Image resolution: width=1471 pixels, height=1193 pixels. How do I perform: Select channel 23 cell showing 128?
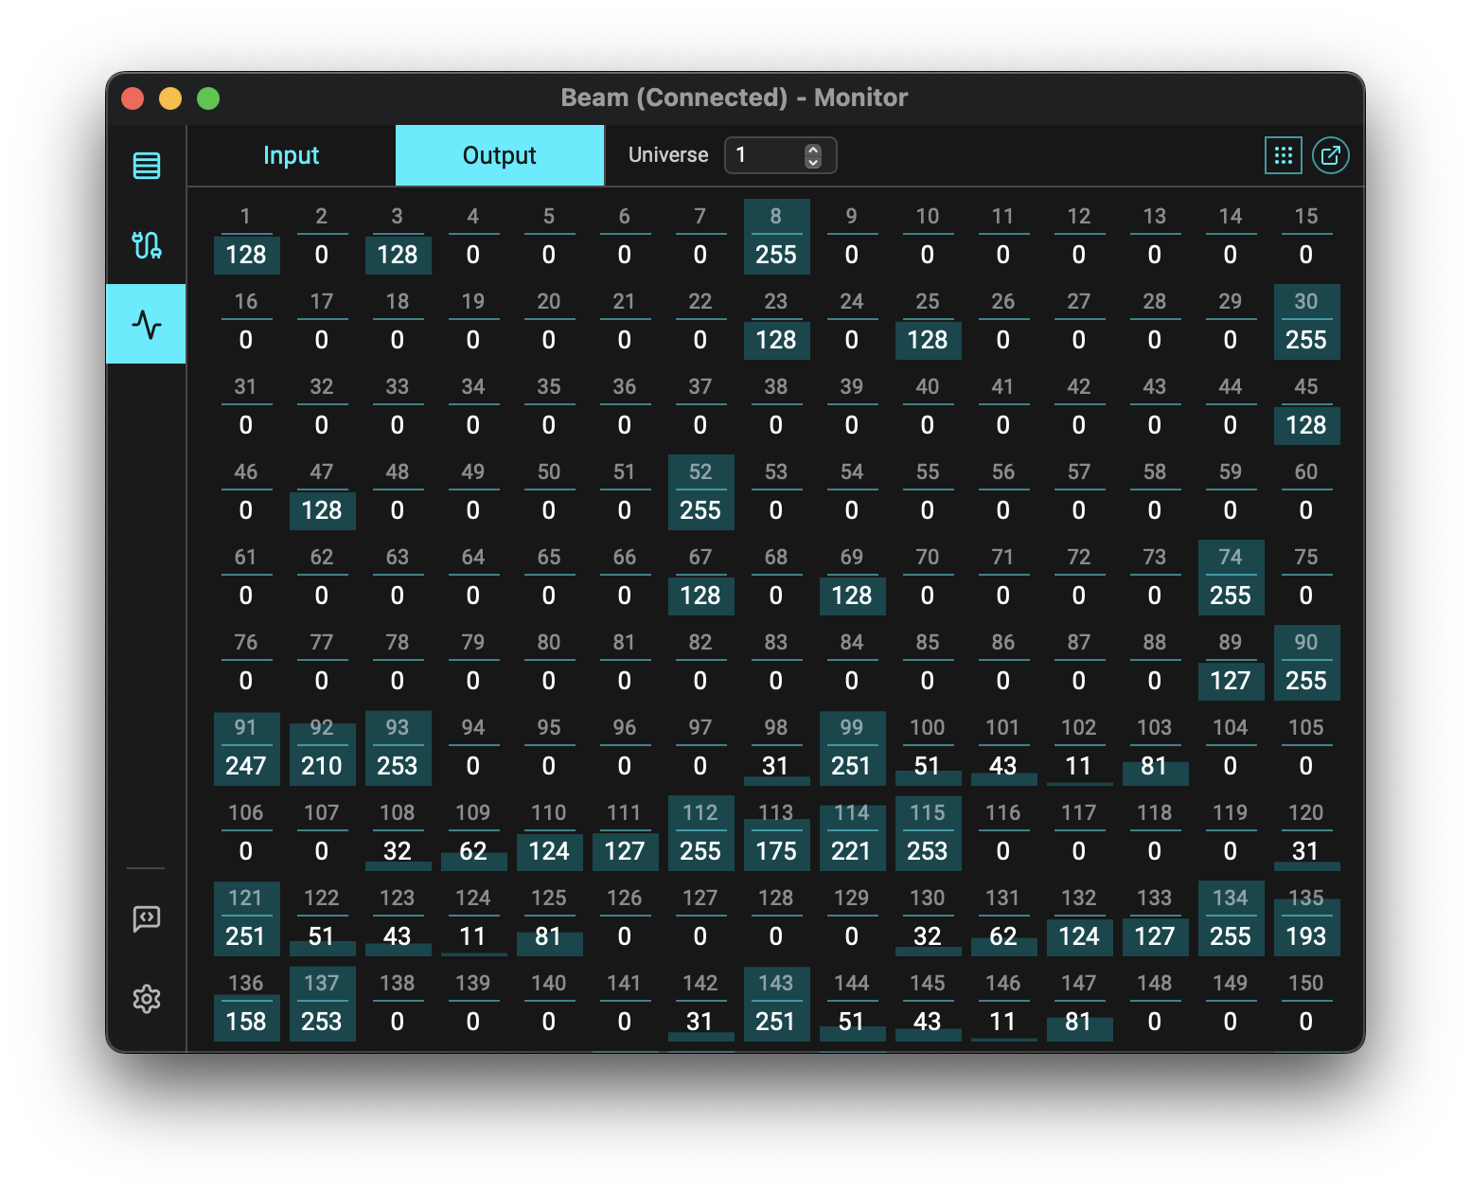[776, 322]
